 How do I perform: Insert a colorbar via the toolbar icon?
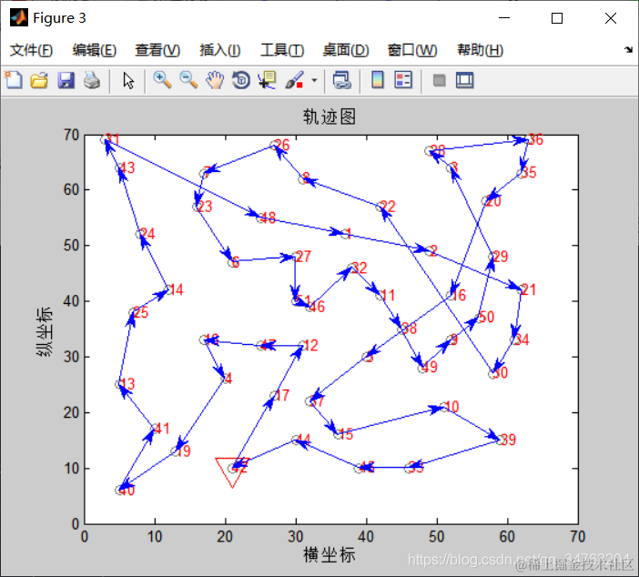click(x=378, y=80)
